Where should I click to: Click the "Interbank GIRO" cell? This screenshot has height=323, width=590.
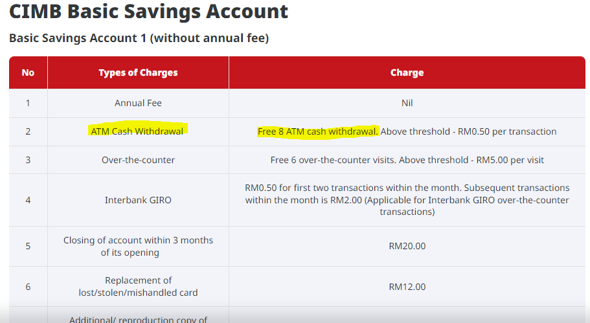pyautogui.click(x=138, y=200)
